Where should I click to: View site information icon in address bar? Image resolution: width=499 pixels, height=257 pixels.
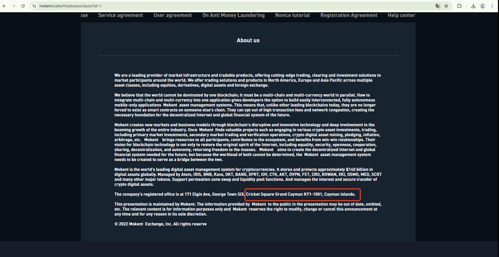[x=34, y=6]
